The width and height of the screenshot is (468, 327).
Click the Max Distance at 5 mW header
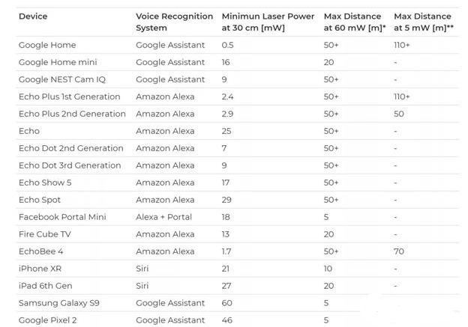pos(424,21)
